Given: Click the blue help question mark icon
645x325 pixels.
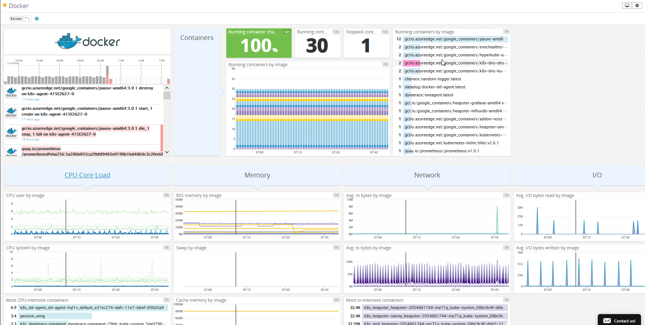Looking at the screenshot, I should 37,19.
